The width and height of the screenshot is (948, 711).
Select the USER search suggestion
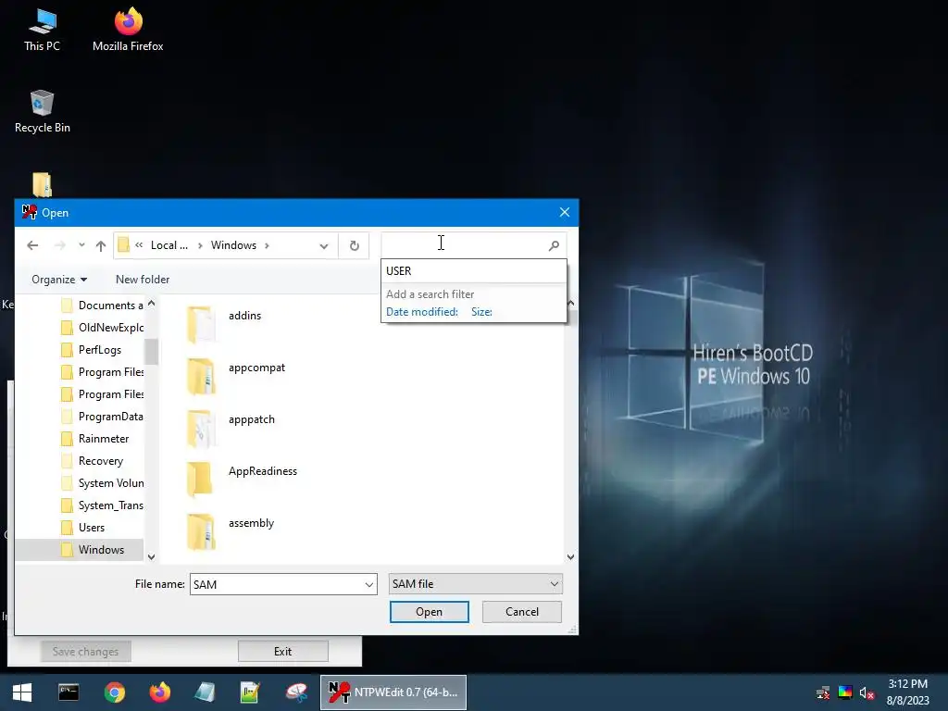click(x=473, y=271)
